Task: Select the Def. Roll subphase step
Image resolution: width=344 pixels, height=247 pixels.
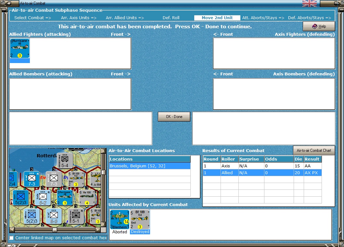Action: pos(171,18)
